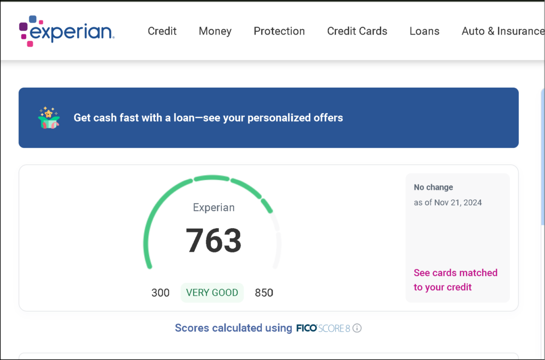Open the Auto & Insurance menu
The height and width of the screenshot is (360, 545).
(502, 31)
